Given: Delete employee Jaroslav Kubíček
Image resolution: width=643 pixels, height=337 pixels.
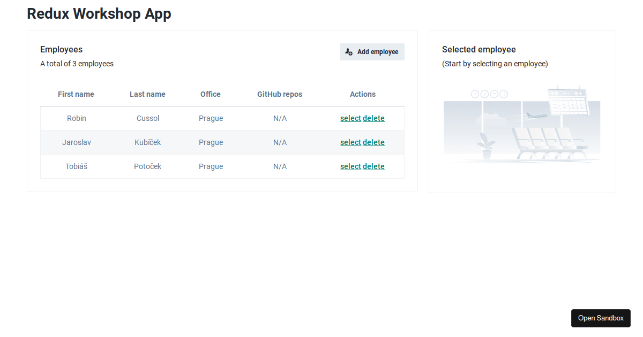Looking at the screenshot, I should (x=373, y=142).
